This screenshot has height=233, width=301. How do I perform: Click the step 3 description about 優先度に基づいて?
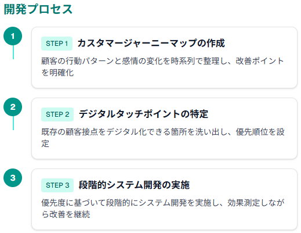[x=163, y=209]
